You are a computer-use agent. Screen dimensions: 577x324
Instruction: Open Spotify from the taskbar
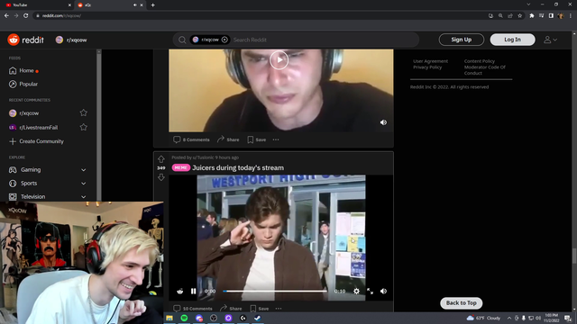184,318
